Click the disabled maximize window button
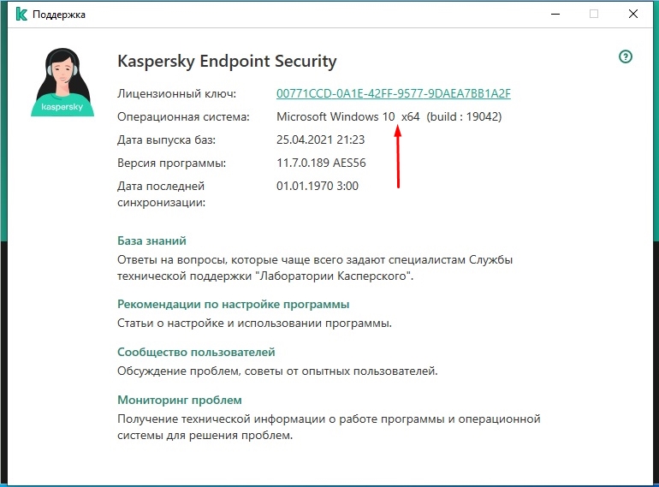Screen dimensions: 659x487 click(x=594, y=15)
